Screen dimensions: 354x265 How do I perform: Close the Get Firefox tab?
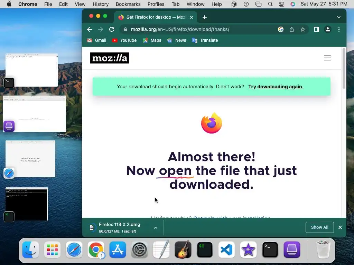pos(192,17)
